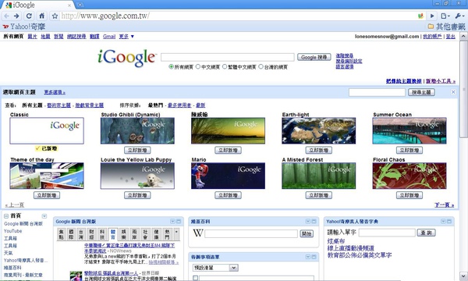Open the Yahoo dictionary gadget menu arrow
This screenshot has height=281, width=468.
pyautogui.click(x=443, y=221)
